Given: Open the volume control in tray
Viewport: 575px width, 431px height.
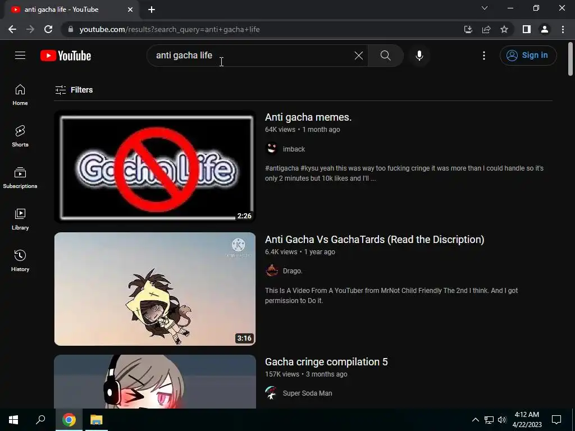Looking at the screenshot, I should coord(502,420).
